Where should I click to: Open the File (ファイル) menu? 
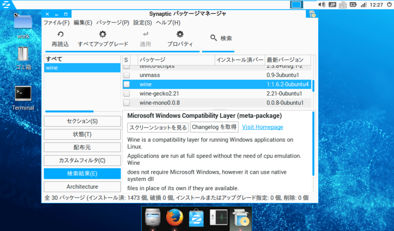[x=57, y=23]
